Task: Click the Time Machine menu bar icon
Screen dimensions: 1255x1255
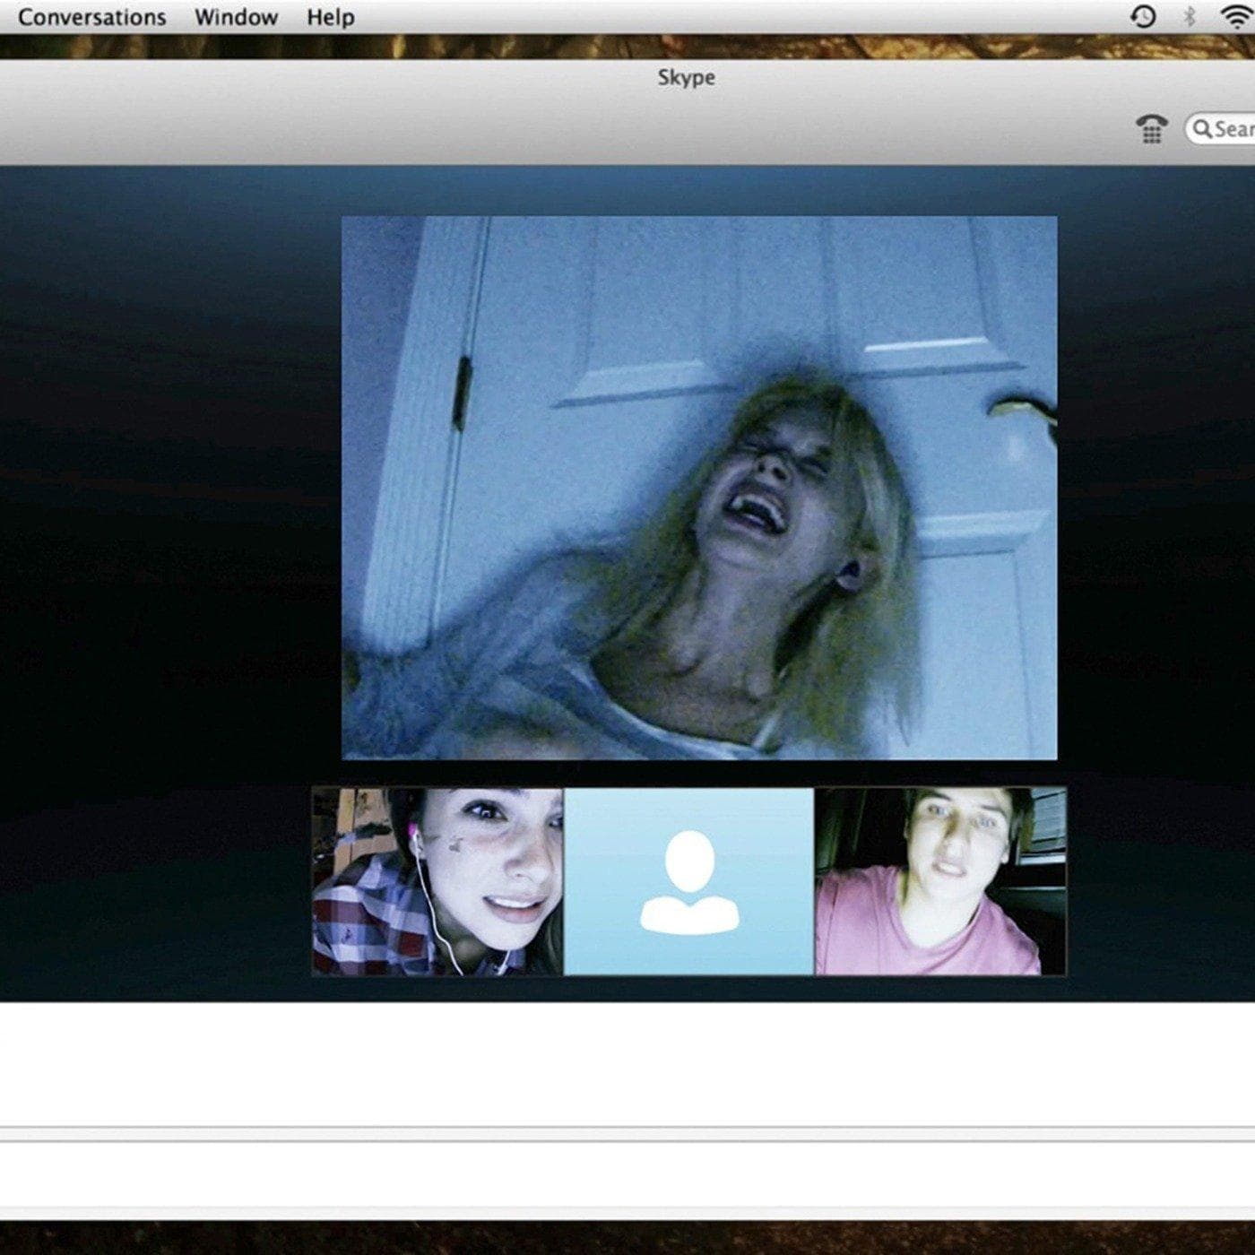Action: pyautogui.click(x=1143, y=16)
